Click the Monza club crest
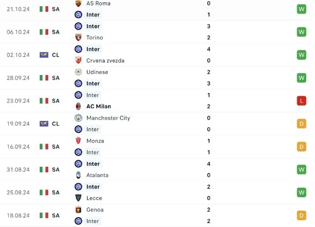The image size is (315, 227). click(78, 141)
